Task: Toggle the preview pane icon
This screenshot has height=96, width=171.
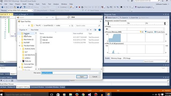Action: (x=95, y=30)
